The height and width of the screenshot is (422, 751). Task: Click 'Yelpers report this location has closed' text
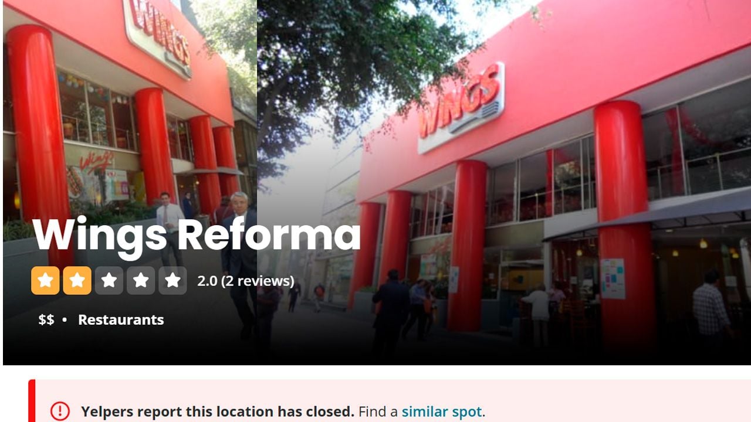point(218,411)
